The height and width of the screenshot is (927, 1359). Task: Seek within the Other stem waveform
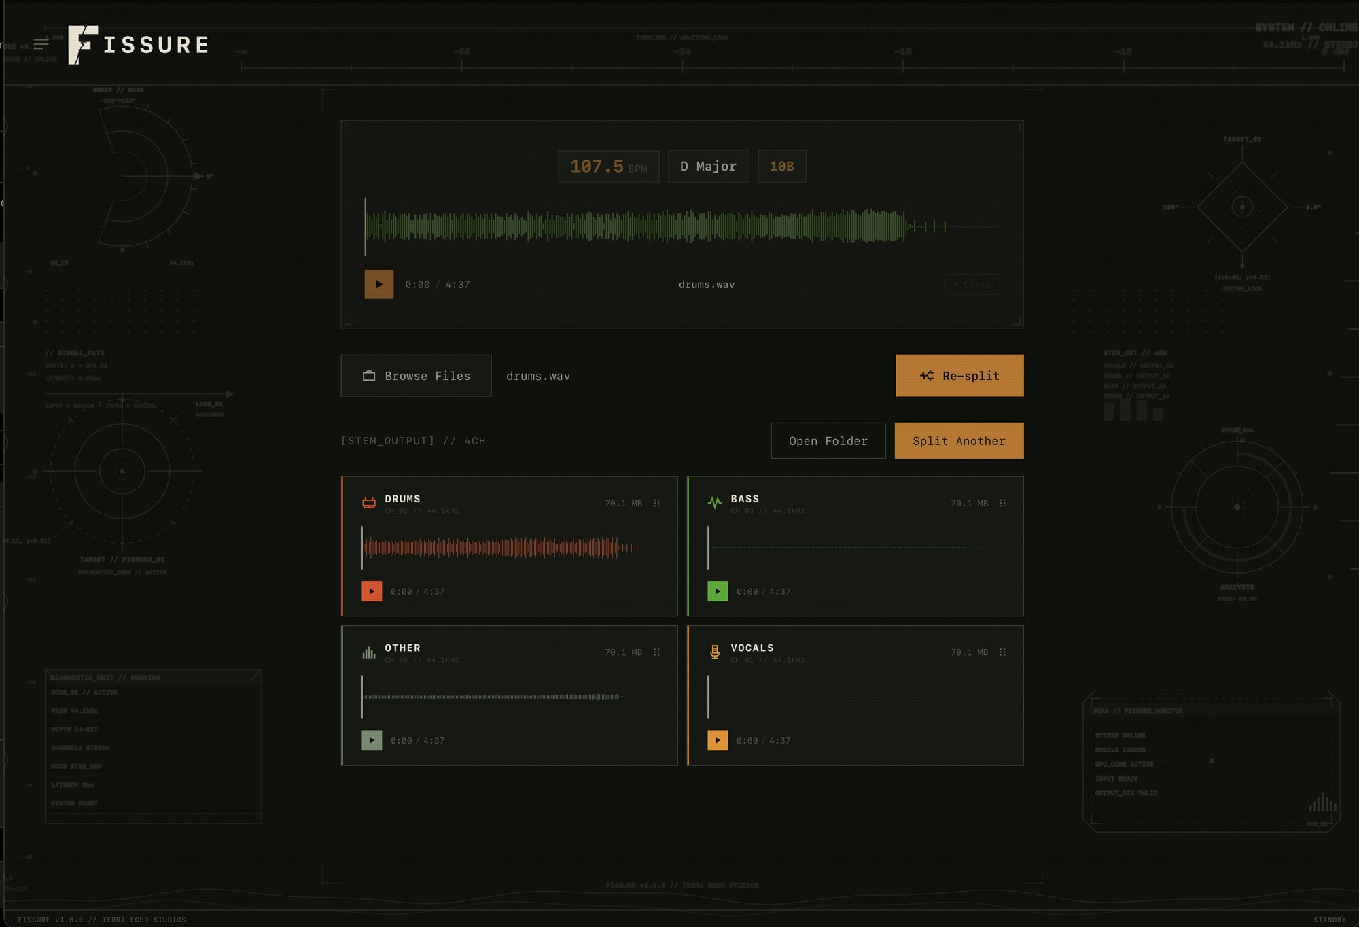pyautogui.click(x=512, y=697)
